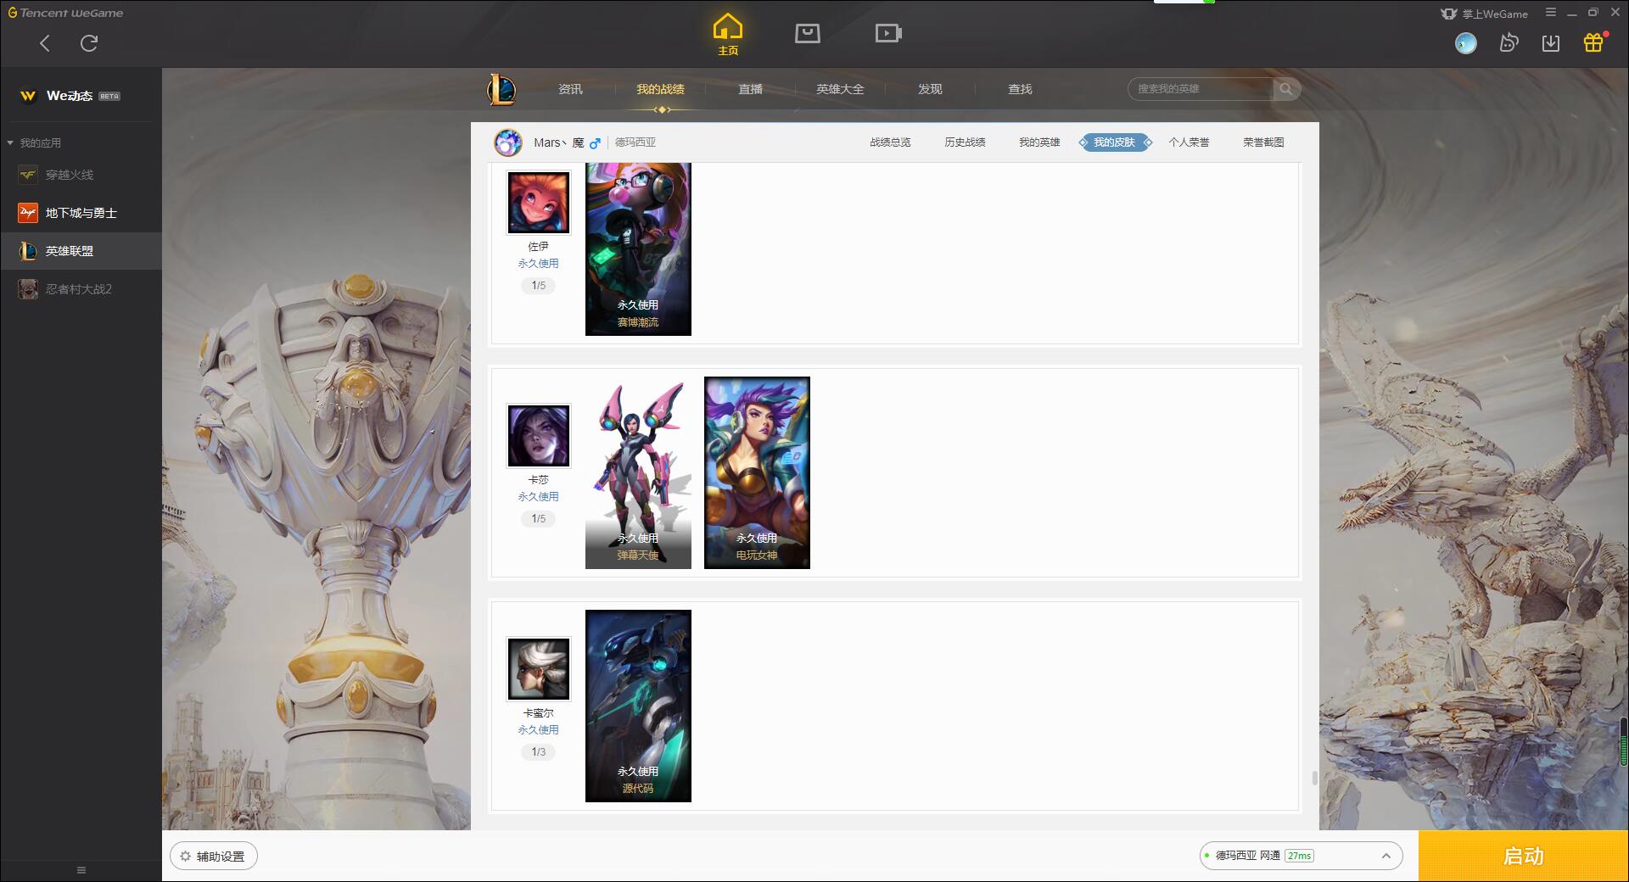The width and height of the screenshot is (1629, 882).
Task: Open the 我的战绩 tab
Action: click(660, 89)
